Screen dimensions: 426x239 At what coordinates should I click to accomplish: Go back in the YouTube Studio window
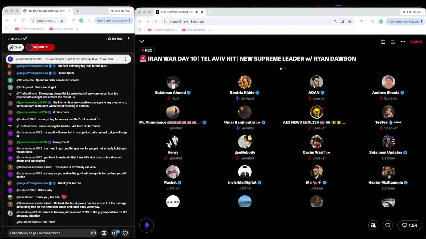(7, 20)
